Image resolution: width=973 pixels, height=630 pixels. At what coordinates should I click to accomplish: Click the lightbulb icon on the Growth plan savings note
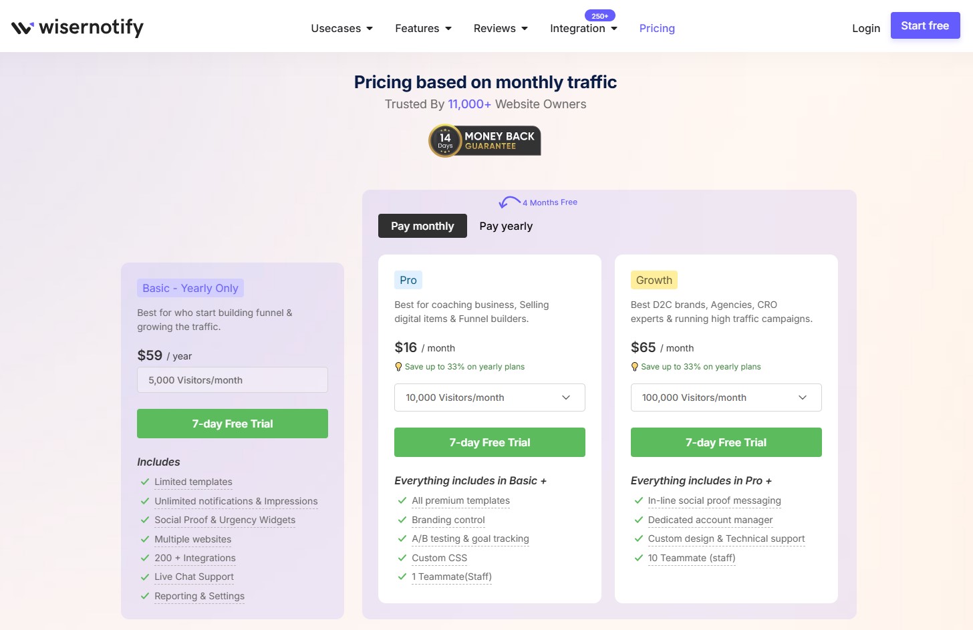pyautogui.click(x=634, y=366)
